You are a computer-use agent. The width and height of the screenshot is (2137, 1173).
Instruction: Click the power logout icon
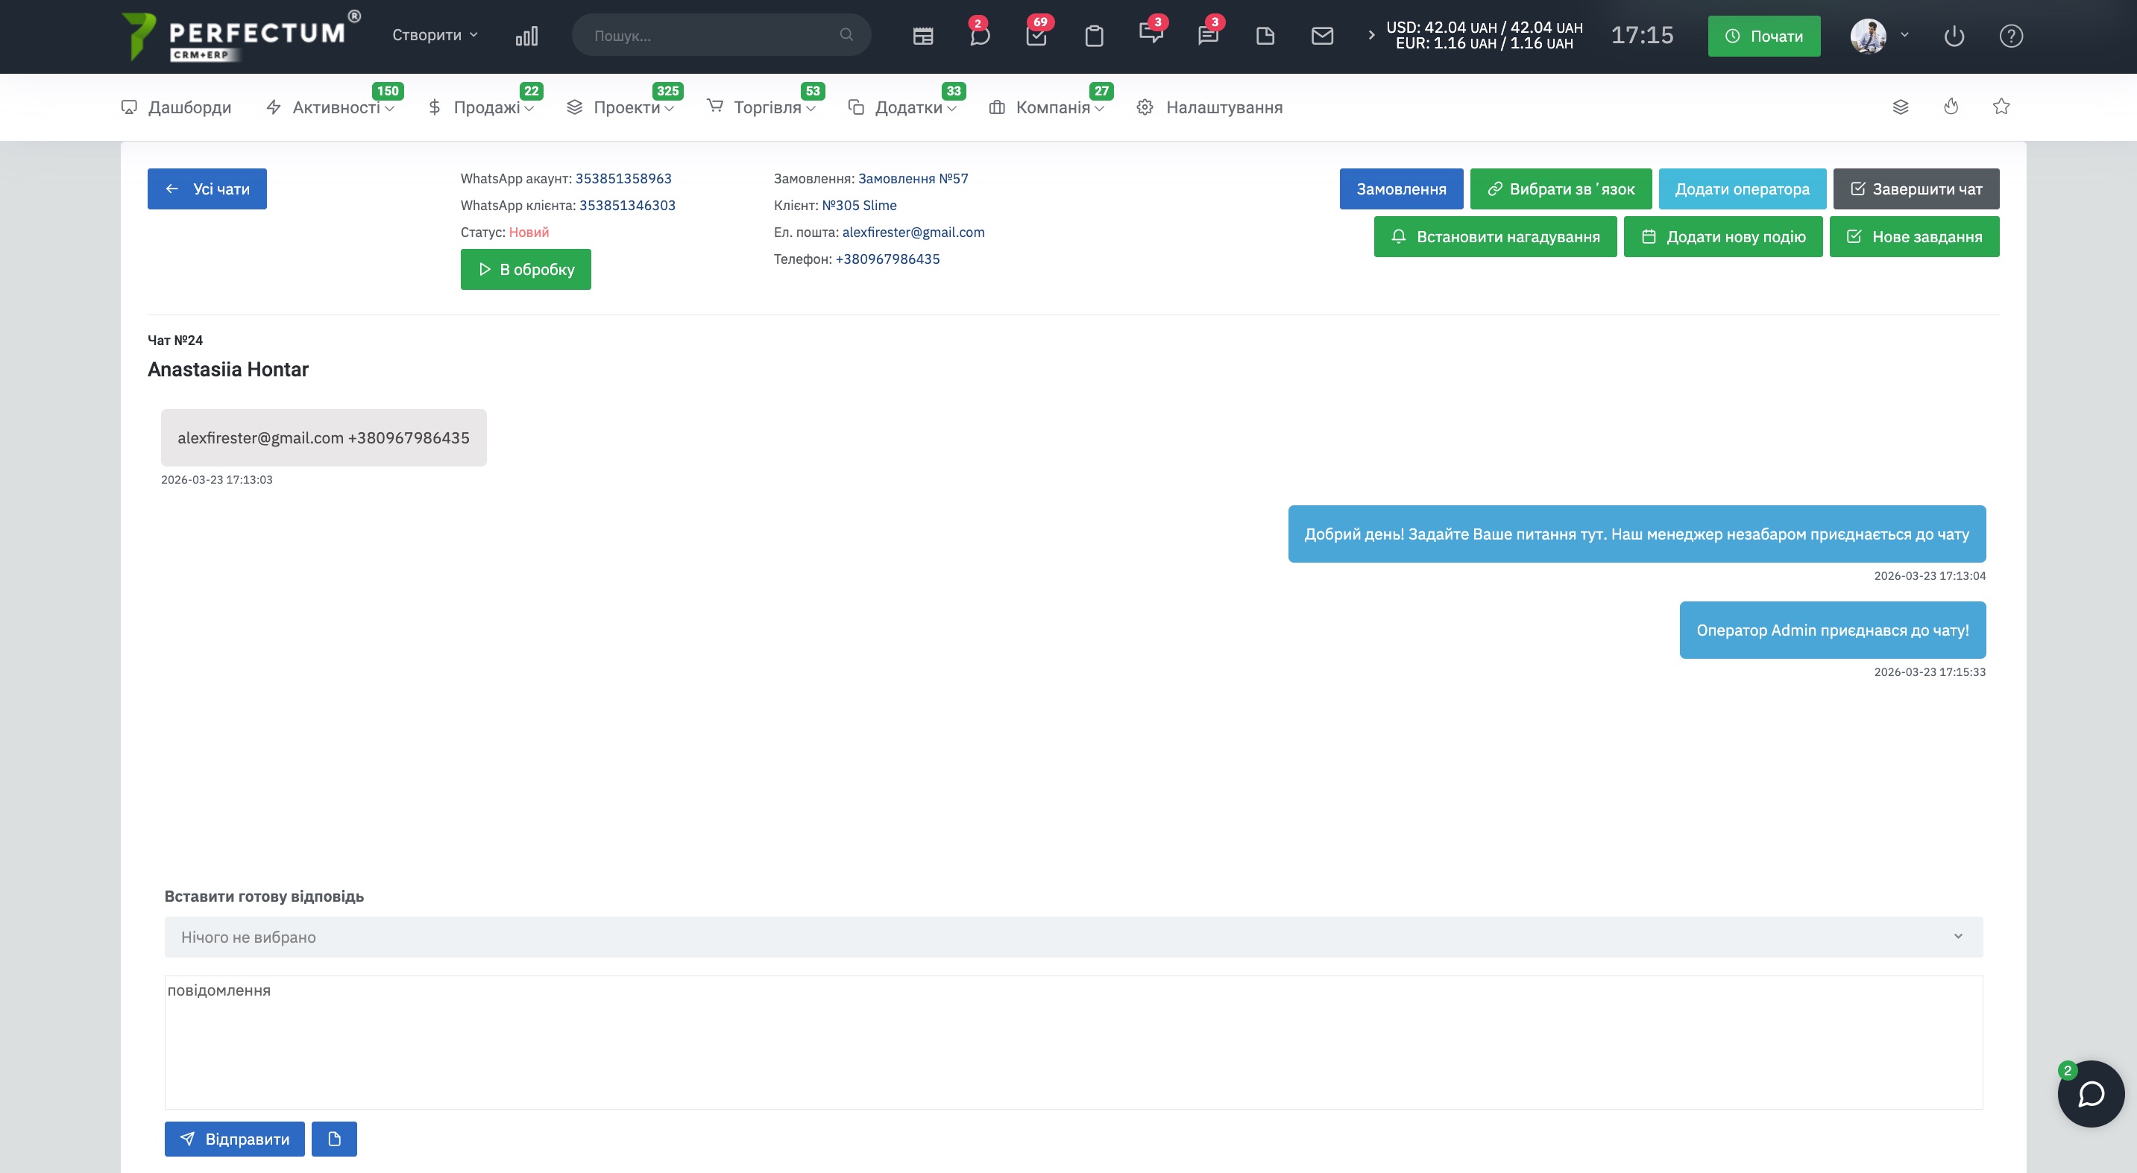(1954, 36)
